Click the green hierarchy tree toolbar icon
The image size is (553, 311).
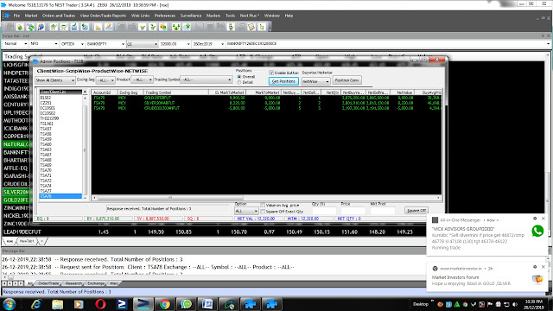click(262, 27)
